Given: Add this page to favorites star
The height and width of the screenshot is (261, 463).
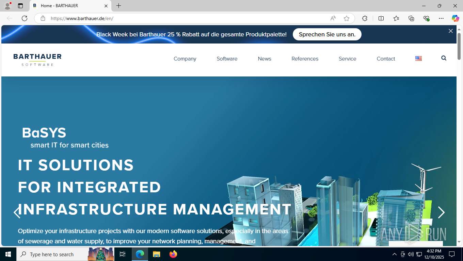Looking at the screenshot, I should tap(347, 18).
